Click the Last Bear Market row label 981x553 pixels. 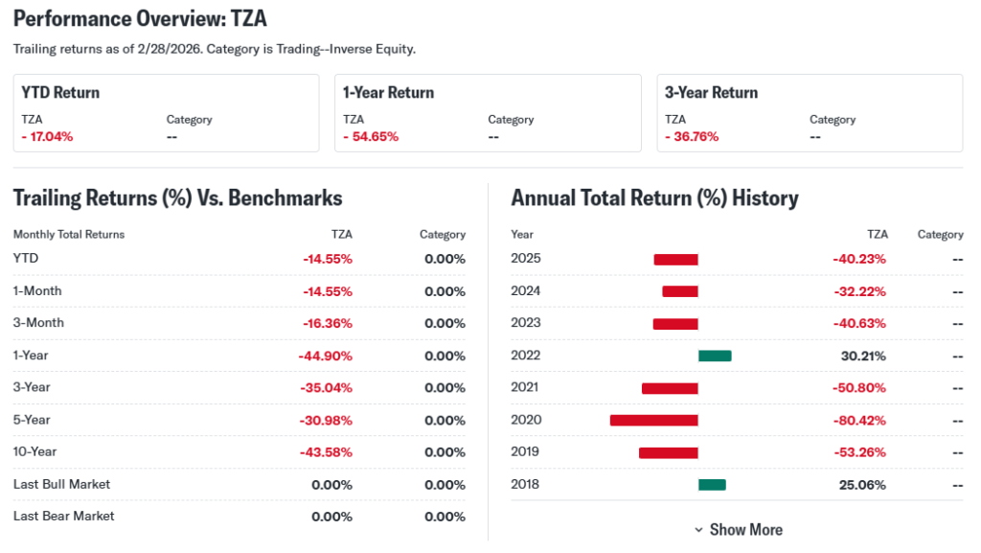point(63,516)
